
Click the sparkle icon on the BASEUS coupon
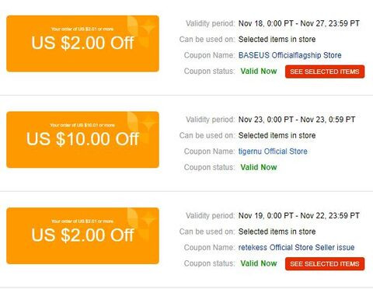(x=149, y=26)
